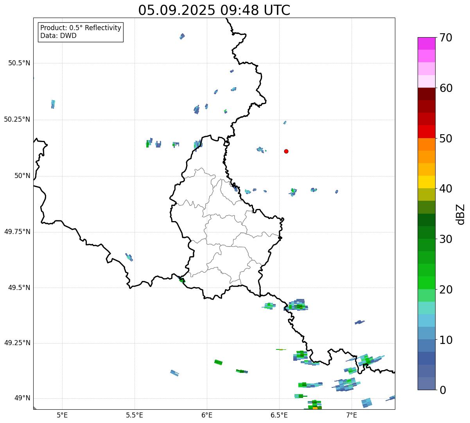
Task: Click the red station marker on the map
Action: point(286,151)
